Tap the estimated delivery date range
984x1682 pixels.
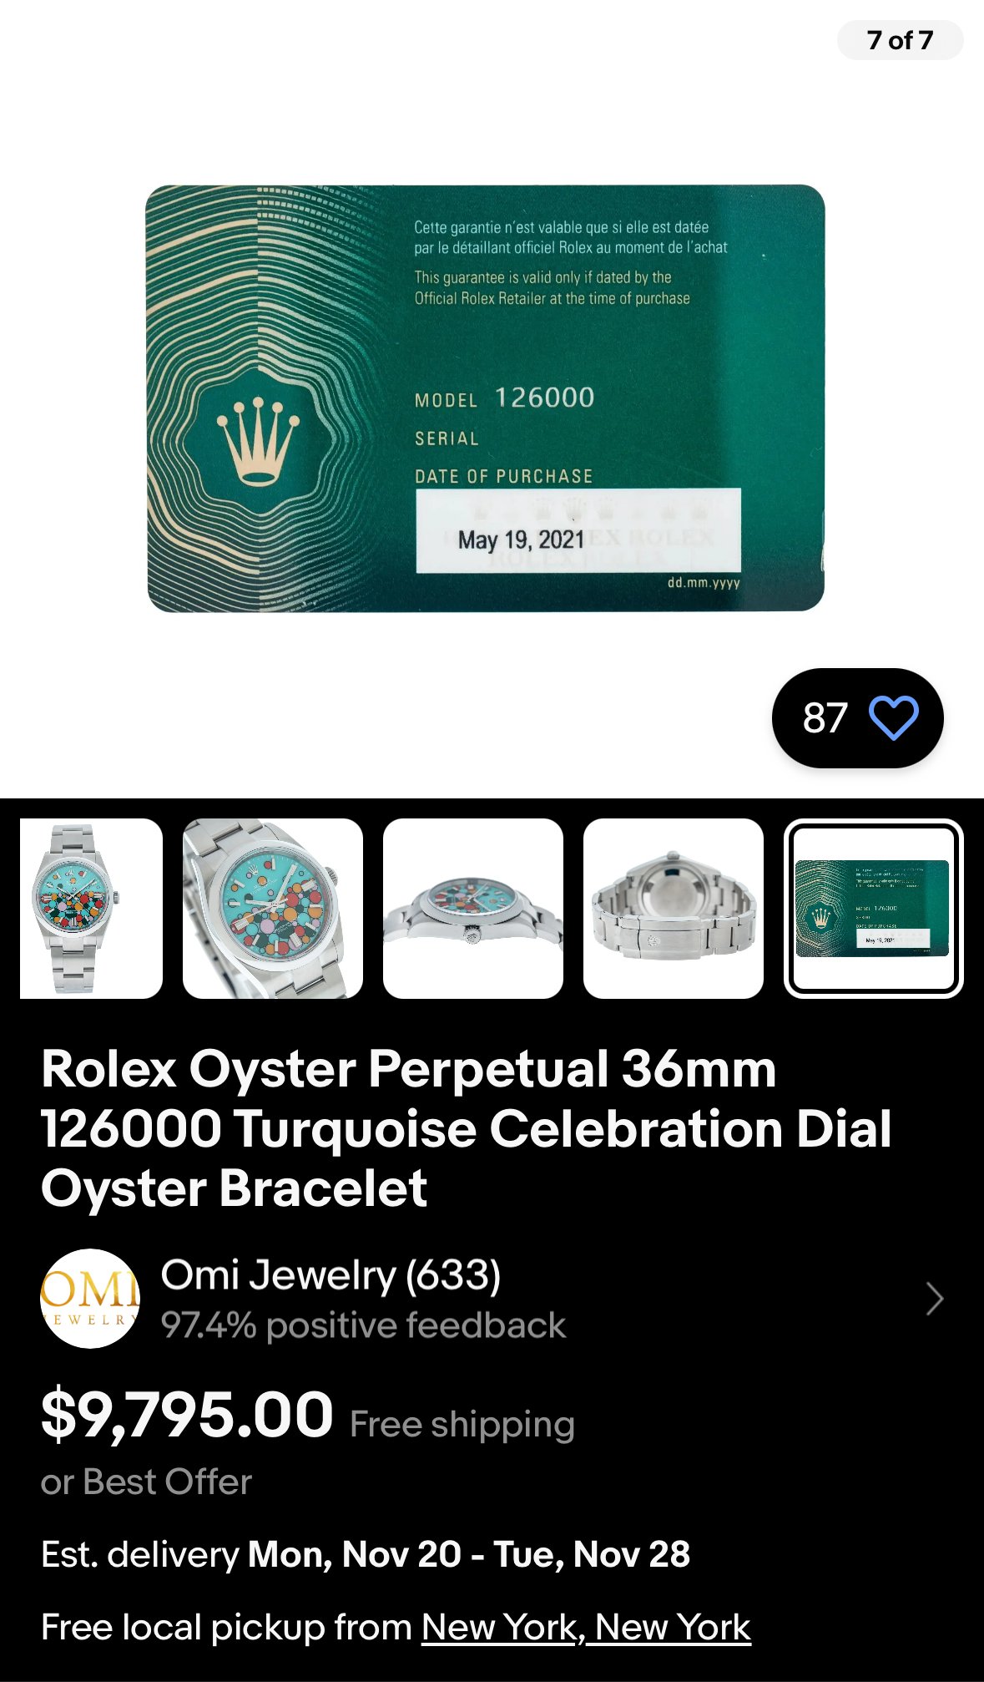pyautogui.click(x=469, y=1554)
